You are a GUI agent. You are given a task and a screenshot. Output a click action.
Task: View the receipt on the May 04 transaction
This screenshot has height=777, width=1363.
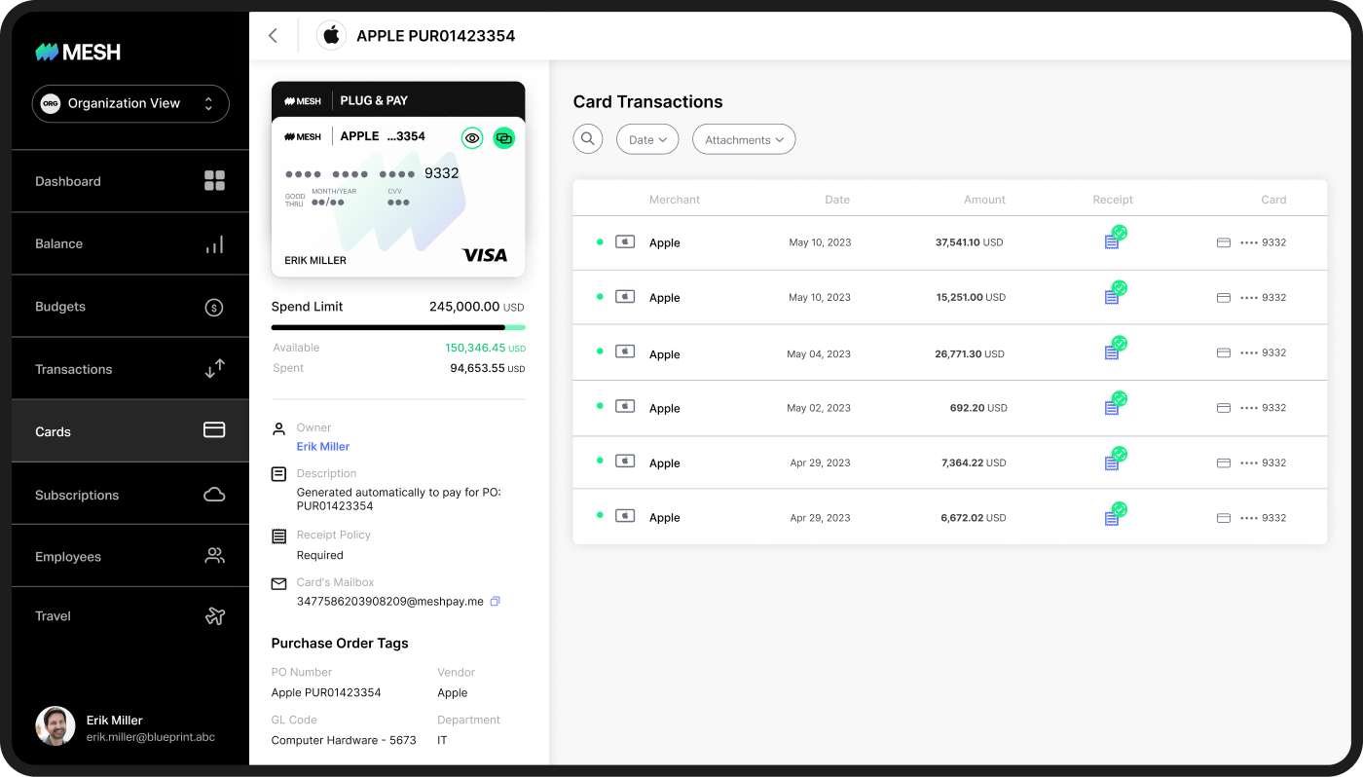(x=1113, y=351)
